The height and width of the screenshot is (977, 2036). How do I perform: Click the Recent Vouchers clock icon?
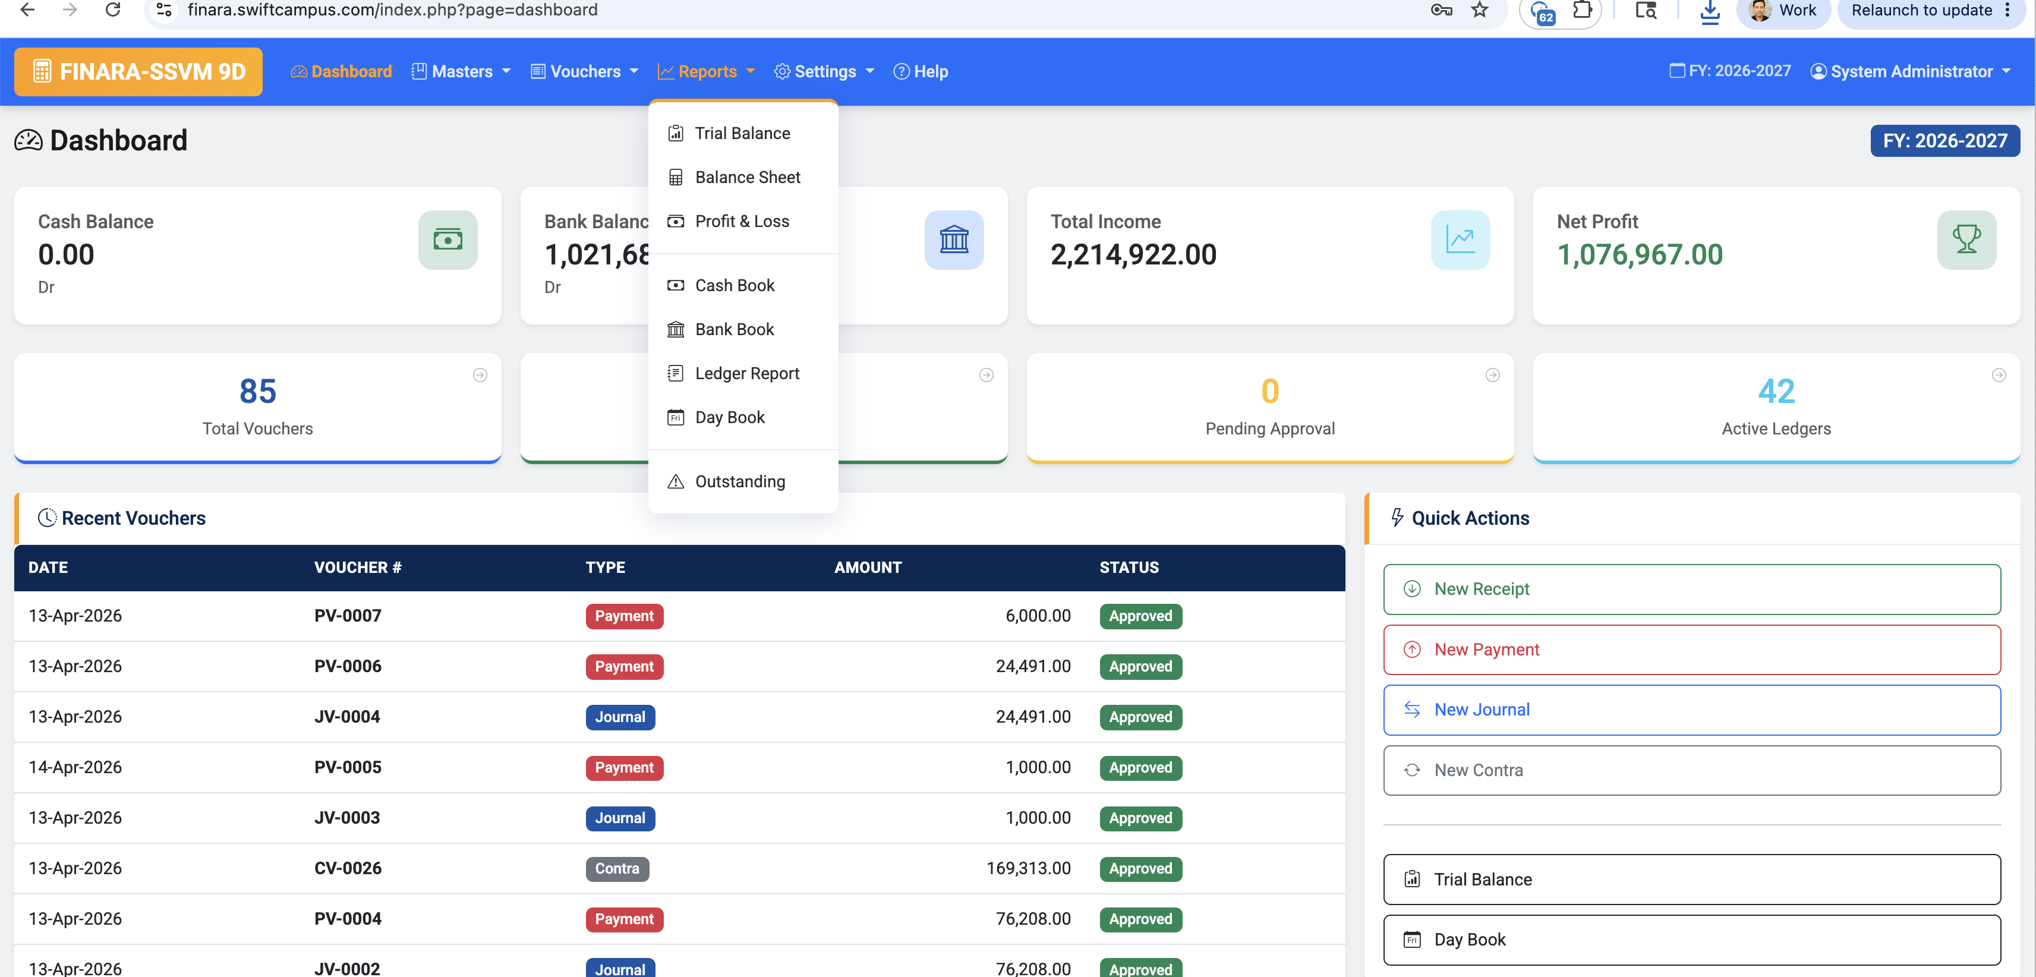tap(48, 518)
